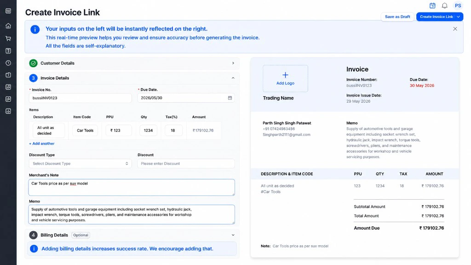Click the folder with plus sidebar icon
The height and width of the screenshot is (265, 471).
[8, 75]
